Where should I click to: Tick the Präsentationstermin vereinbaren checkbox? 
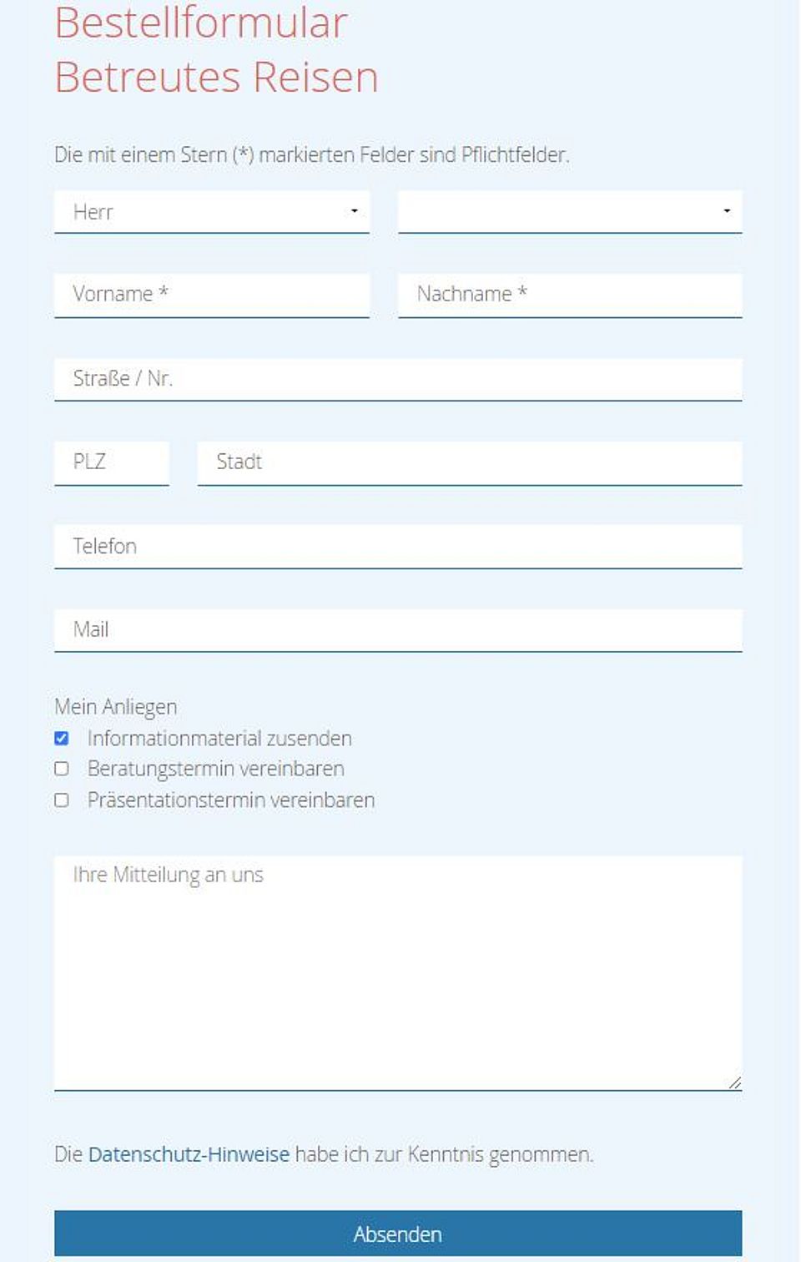[x=62, y=800]
